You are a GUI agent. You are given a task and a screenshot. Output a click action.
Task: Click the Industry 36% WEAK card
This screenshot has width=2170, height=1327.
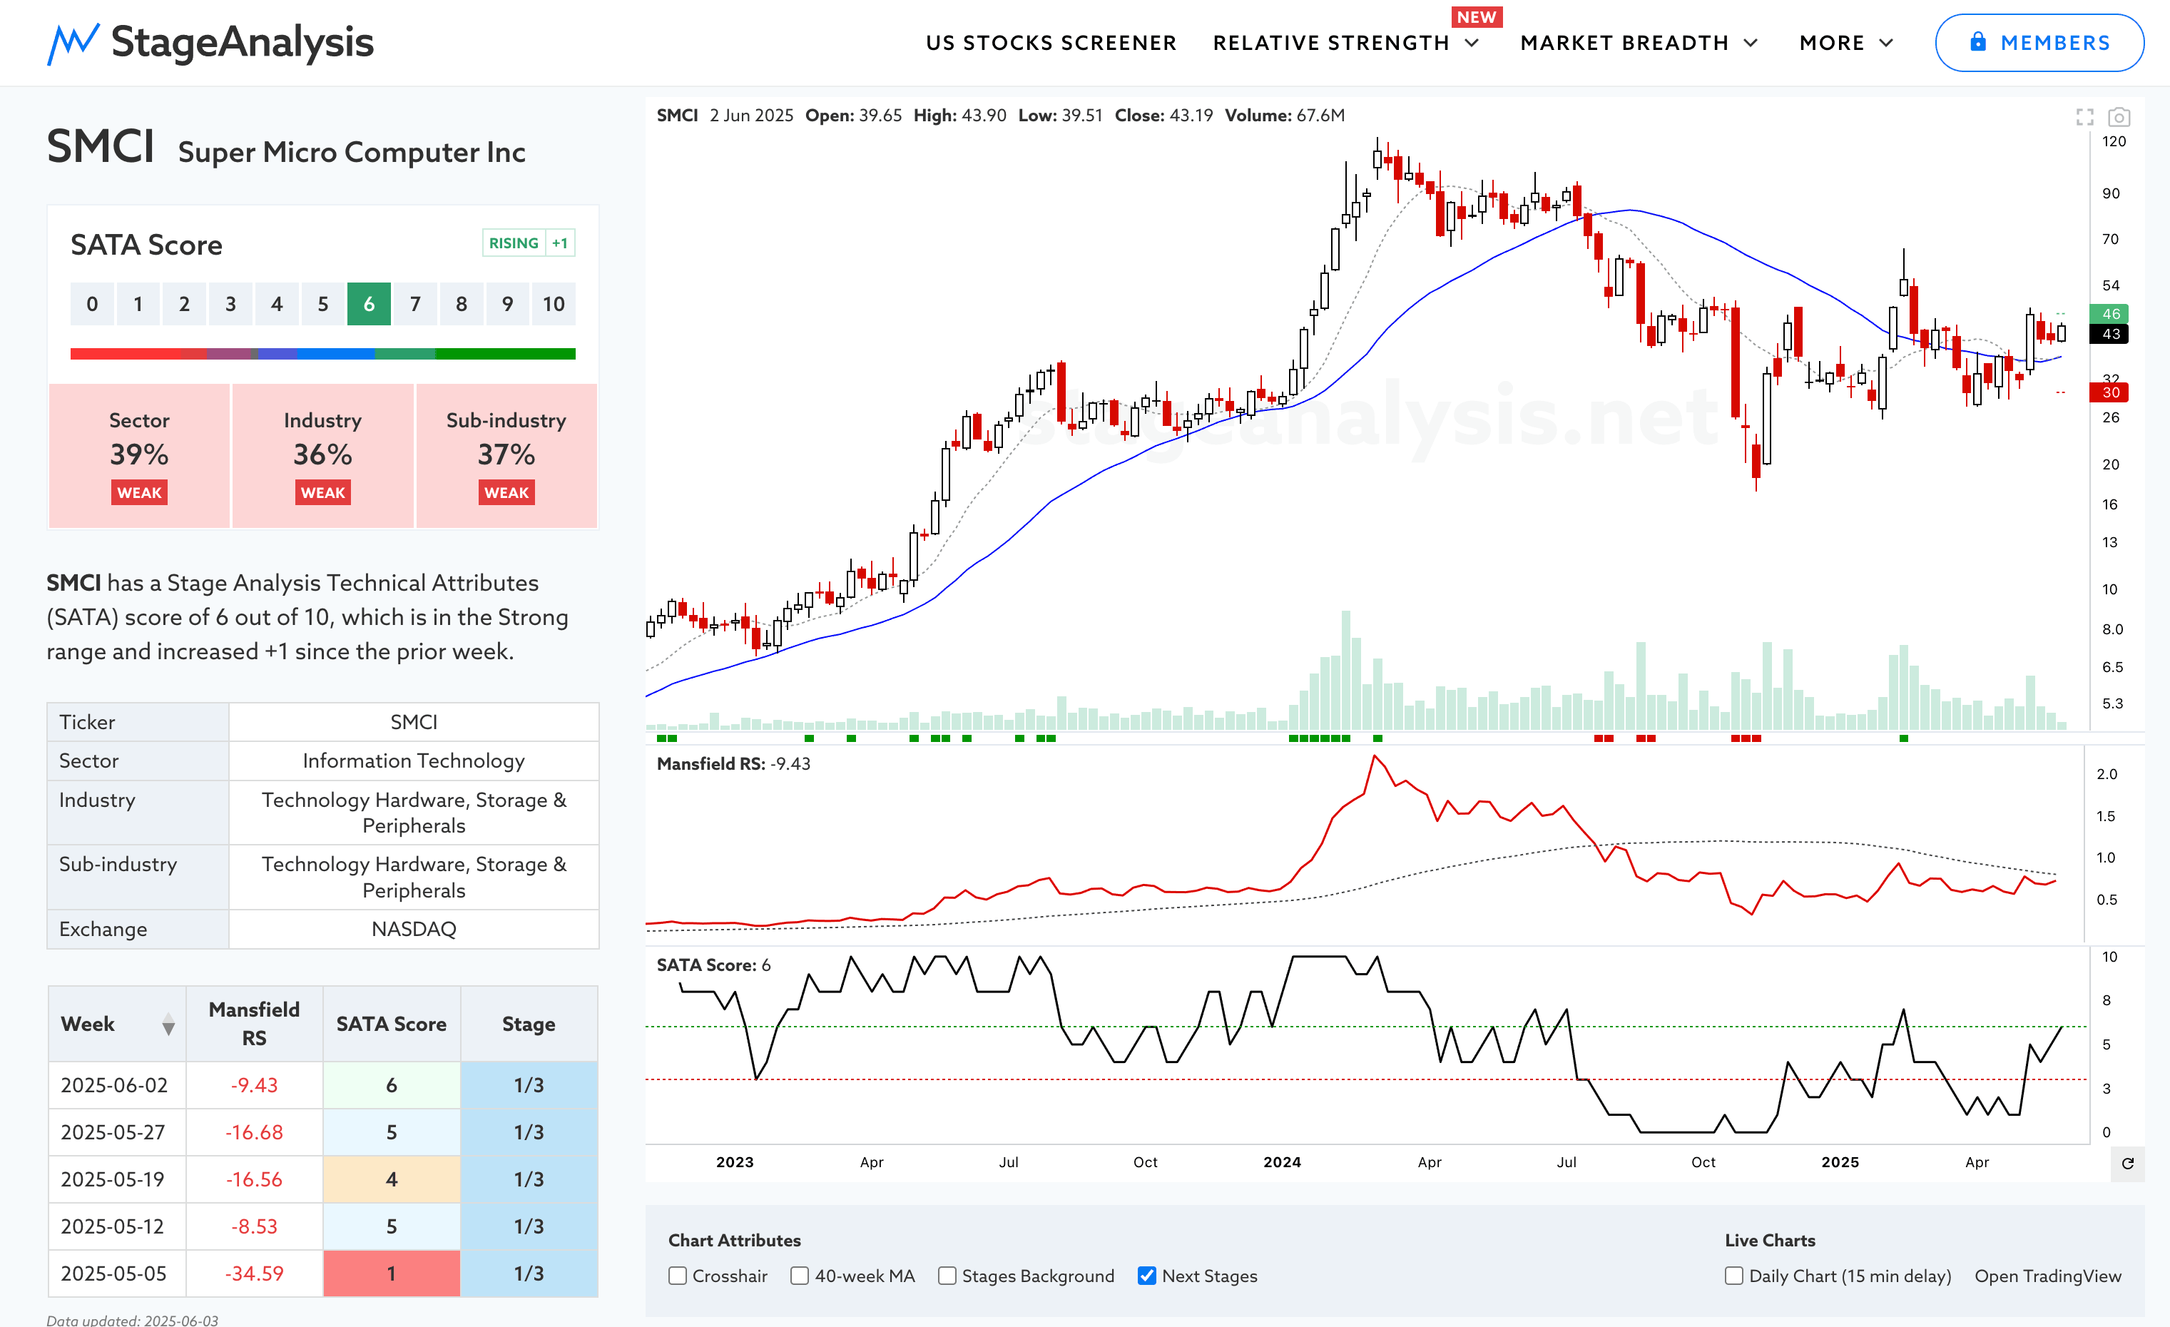[322, 455]
